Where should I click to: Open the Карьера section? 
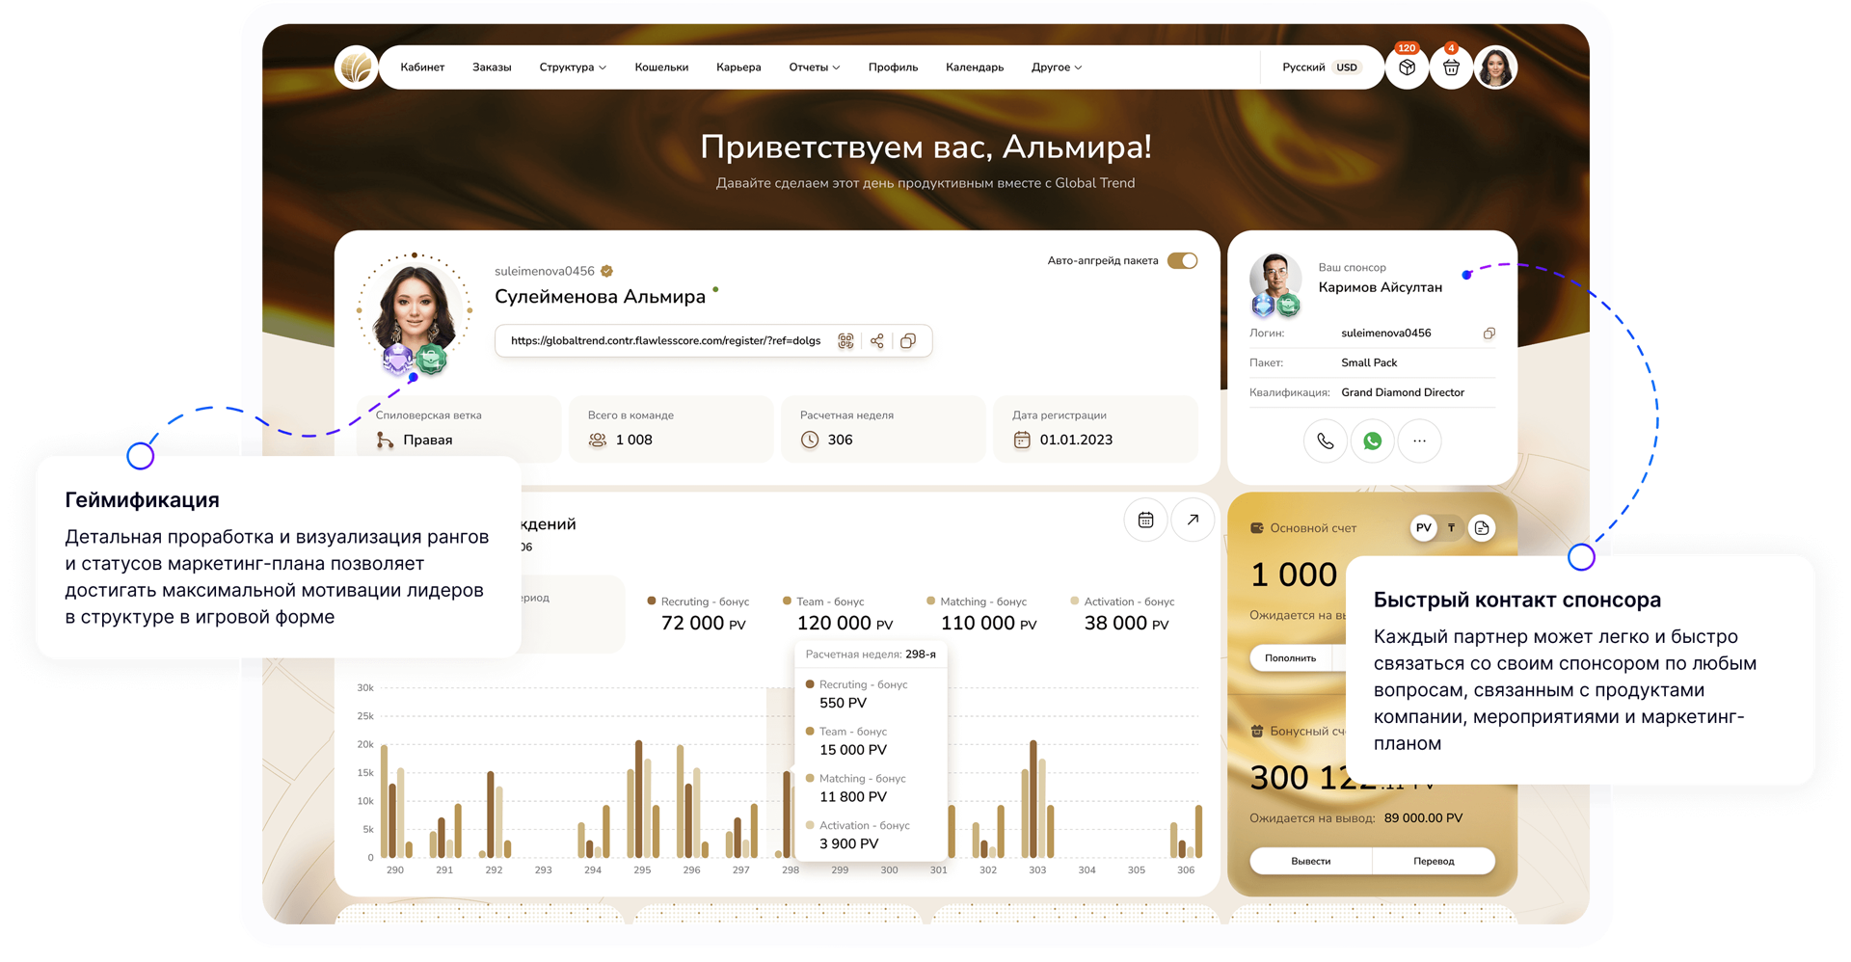[x=738, y=67]
